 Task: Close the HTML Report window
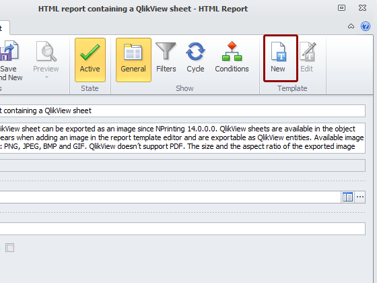[x=362, y=8]
